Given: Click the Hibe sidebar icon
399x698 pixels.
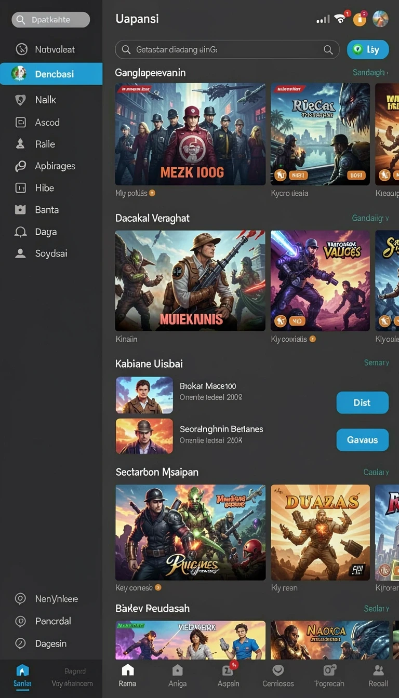Looking at the screenshot, I should coord(21,188).
